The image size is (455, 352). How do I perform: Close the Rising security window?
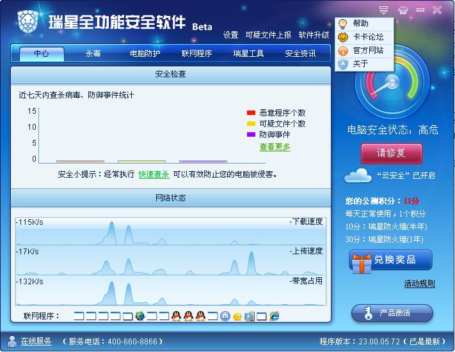click(x=437, y=10)
